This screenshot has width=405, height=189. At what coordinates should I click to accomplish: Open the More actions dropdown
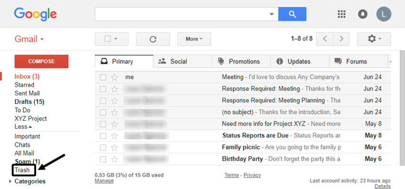coord(194,39)
